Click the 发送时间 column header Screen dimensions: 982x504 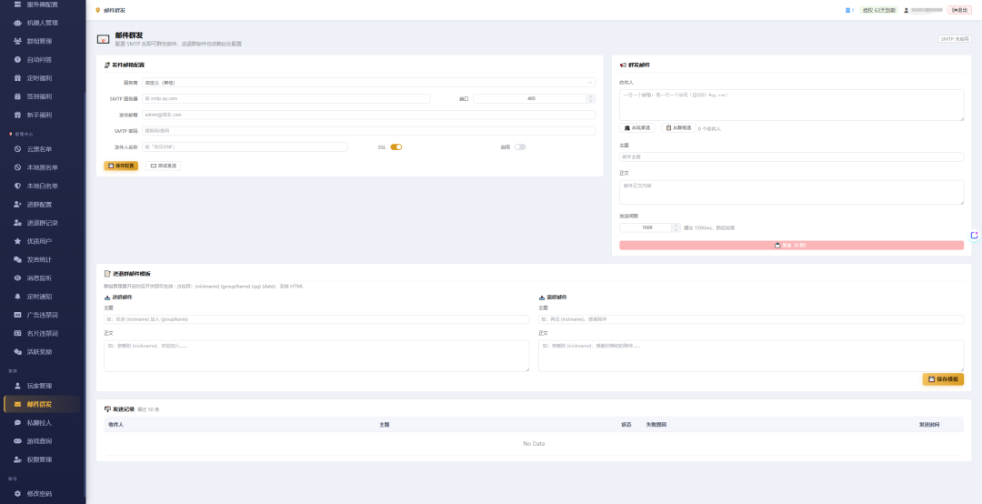[929, 425]
